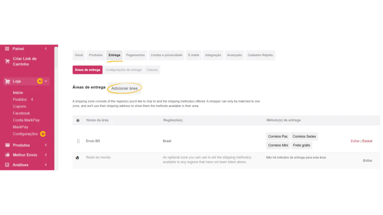Collapse the Loja menu chevron
Image resolution: width=383 pixels, height=215 pixels.
[46, 81]
